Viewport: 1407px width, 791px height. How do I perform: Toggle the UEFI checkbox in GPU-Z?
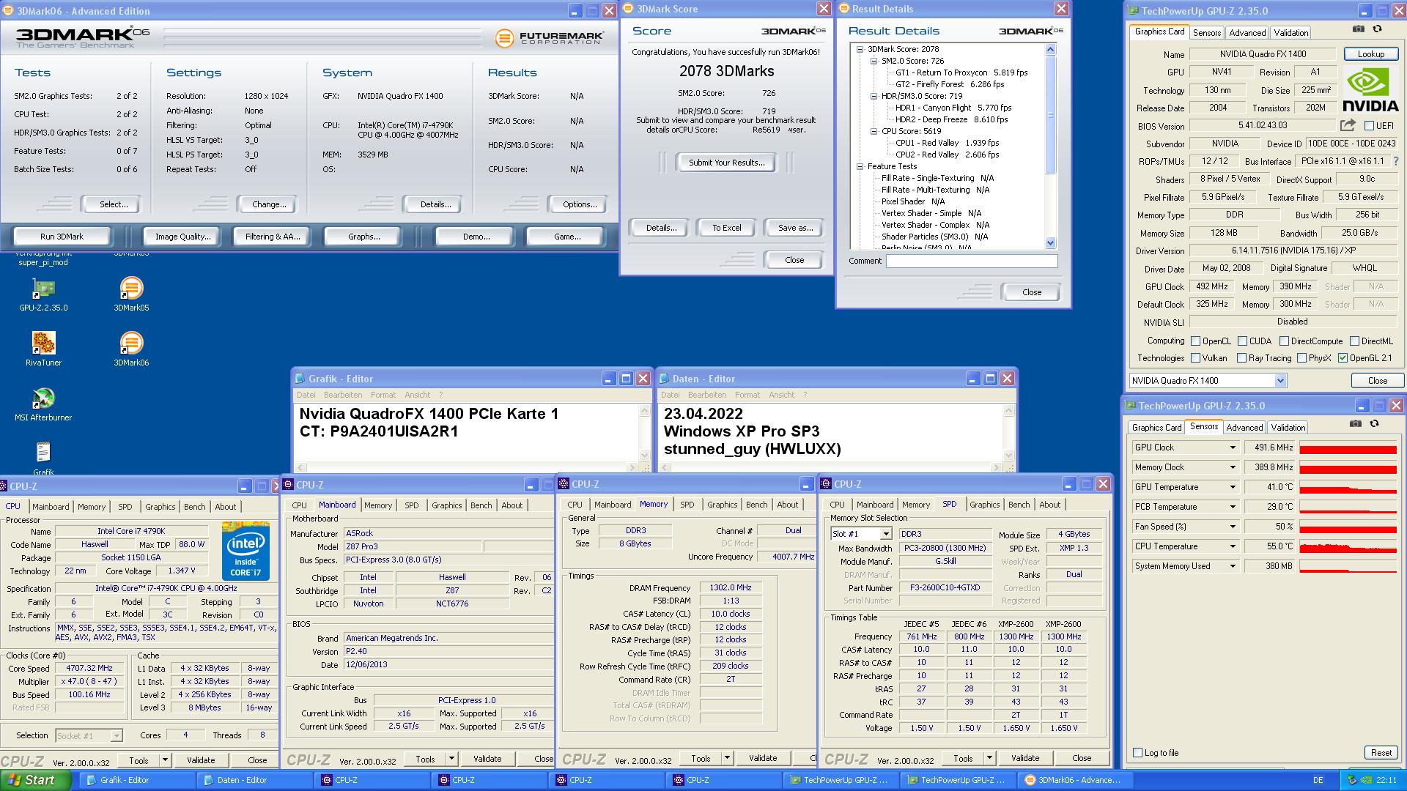(1369, 126)
